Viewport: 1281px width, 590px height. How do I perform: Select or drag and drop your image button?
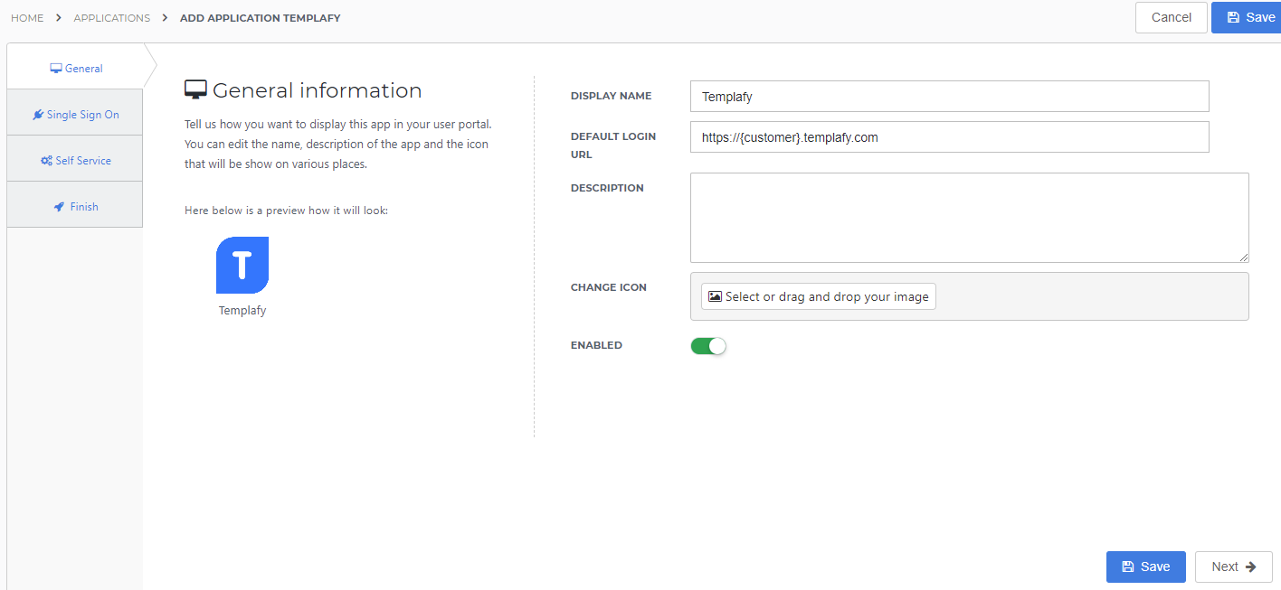tap(819, 296)
